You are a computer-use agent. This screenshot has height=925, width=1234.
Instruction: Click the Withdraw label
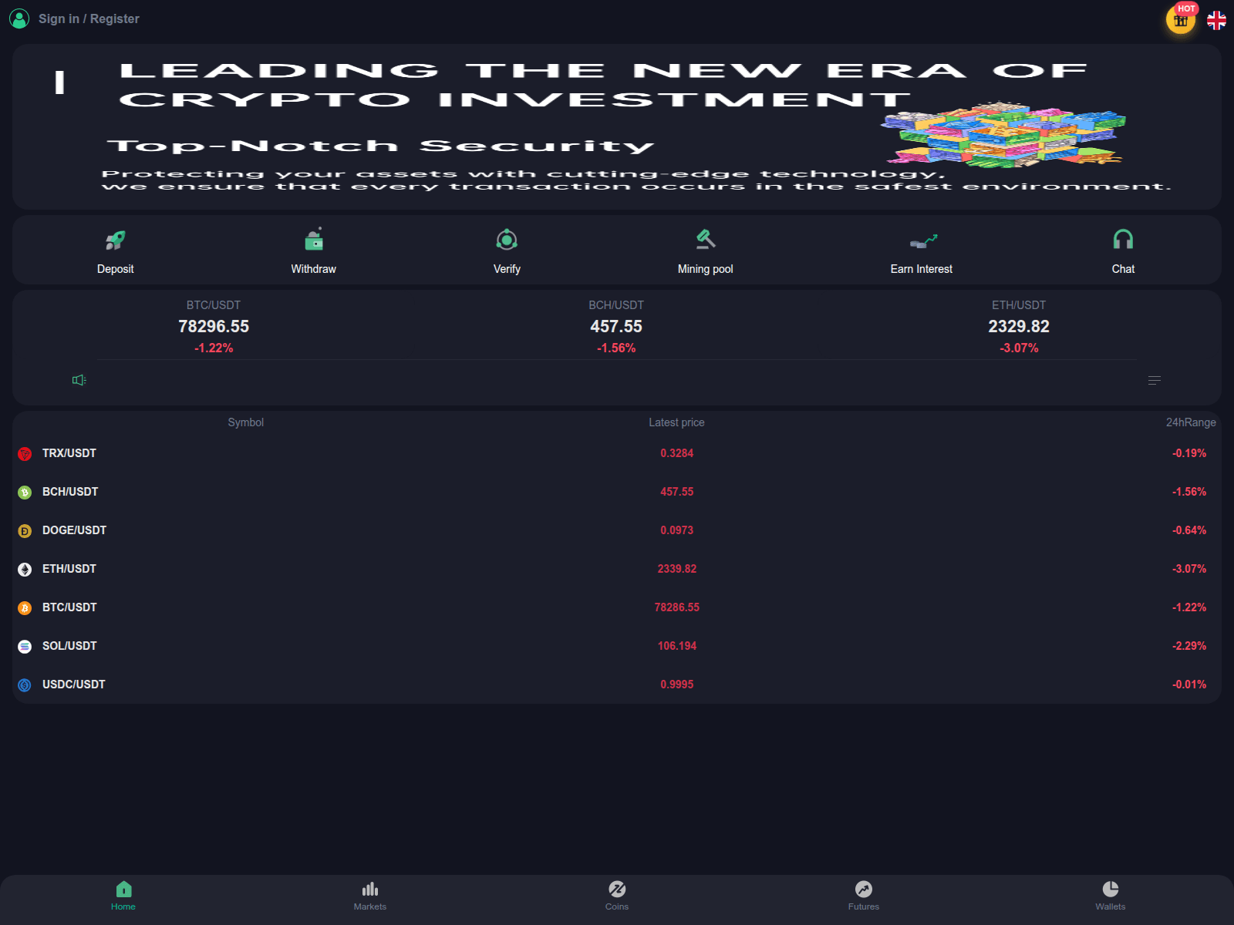(x=314, y=269)
